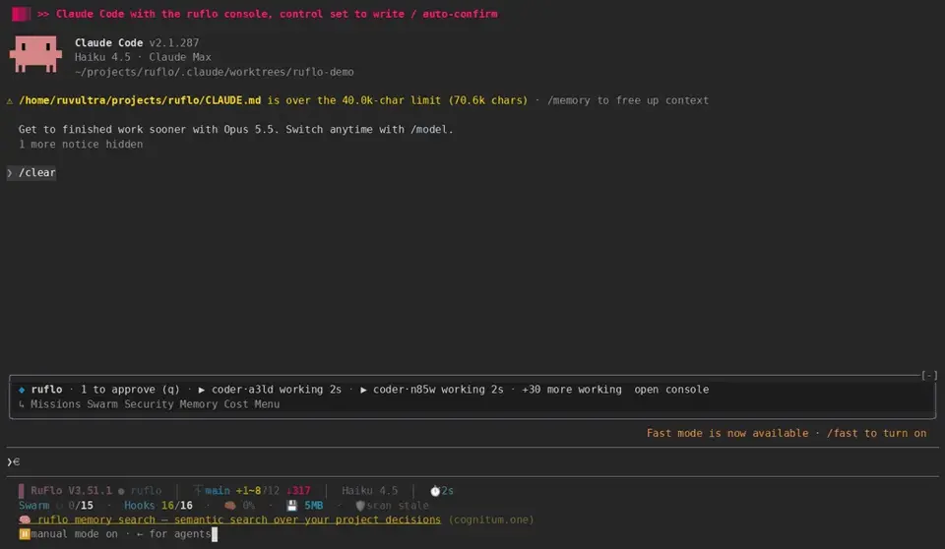Screen dimensions: 945x549
Task: Click the pink RuFlo status bar marker
Action: click(x=21, y=491)
